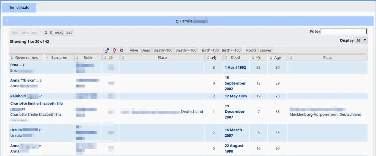Jump to the last page
The width and height of the screenshot is (376, 156).
(x=69, y=32)
